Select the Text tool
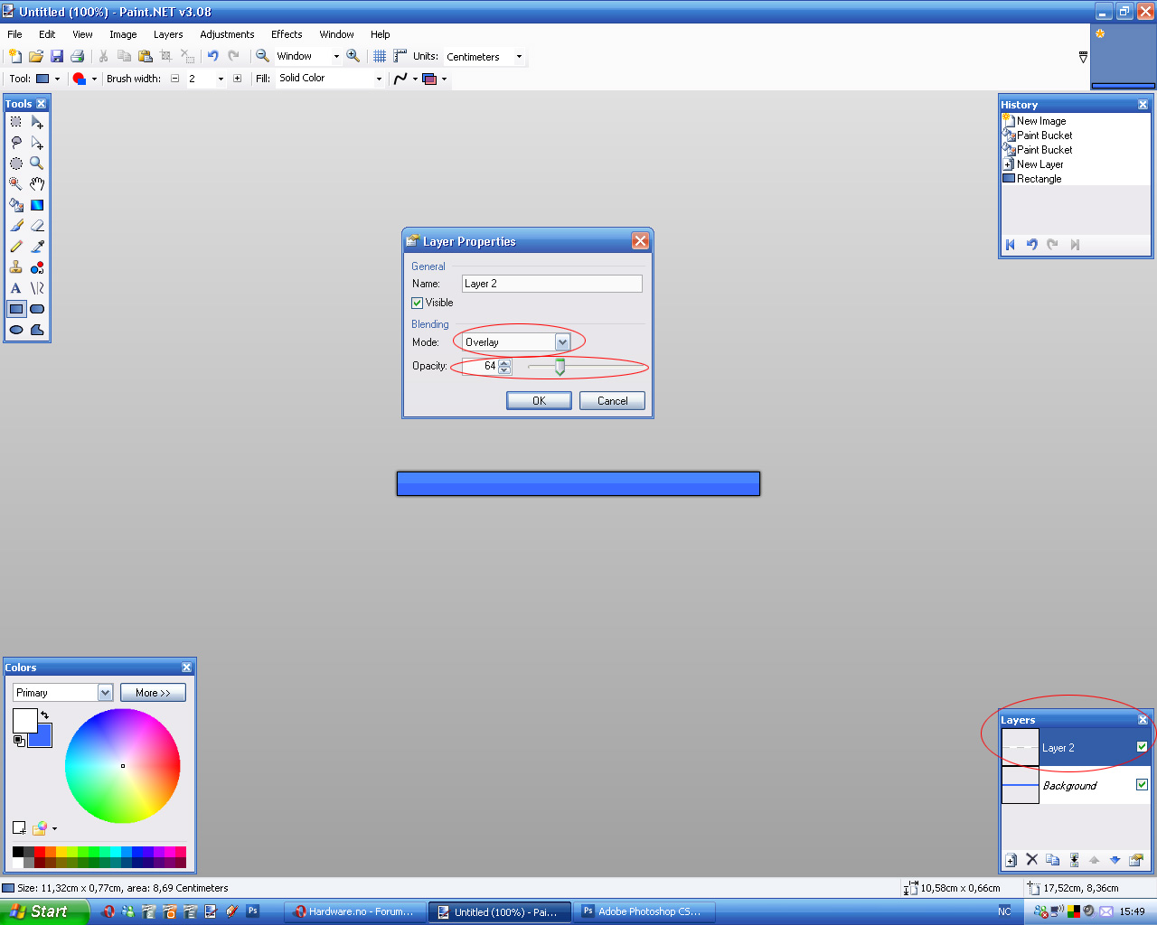The image size is (1157, 925). click(x=15, y=288)
